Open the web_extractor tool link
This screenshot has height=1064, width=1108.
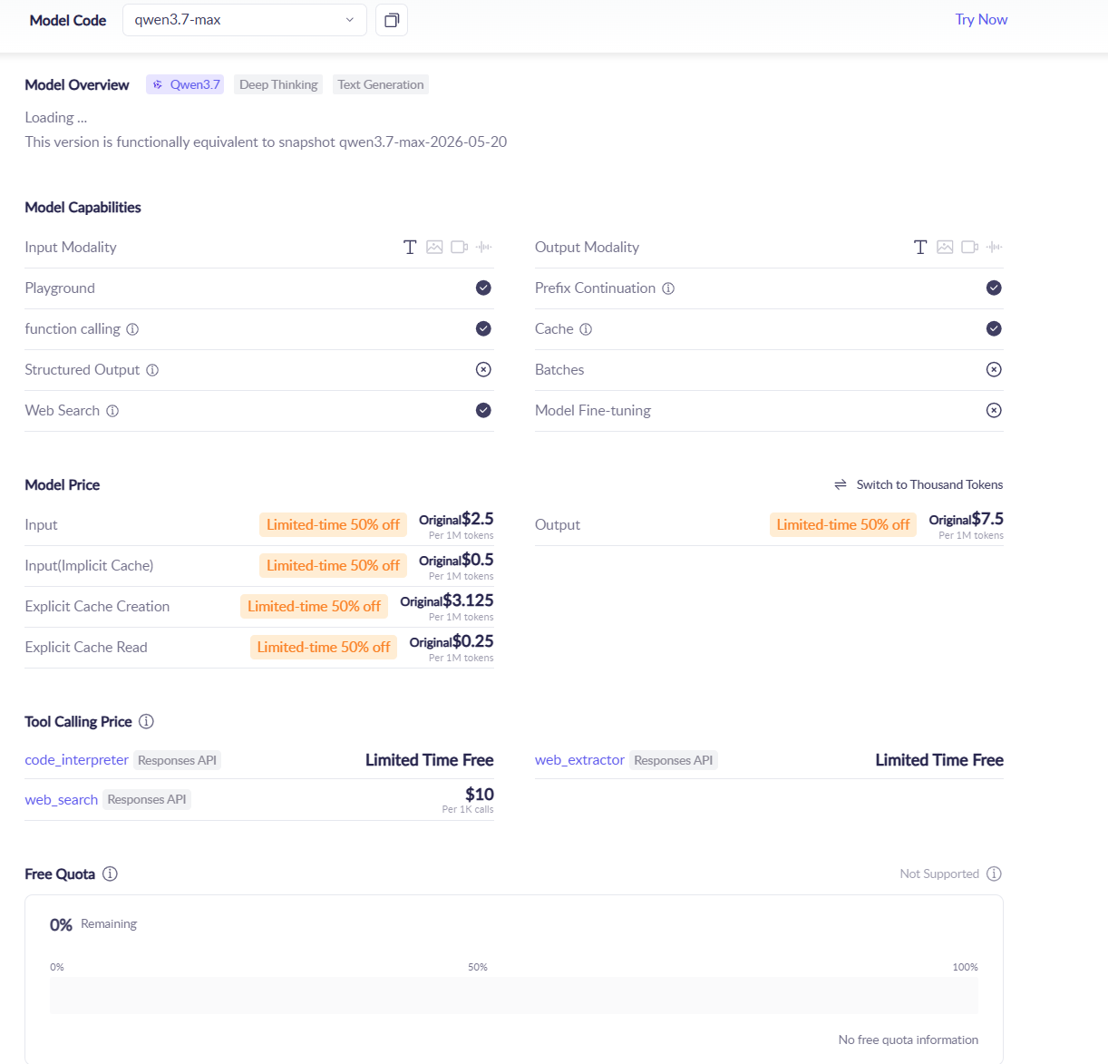point(579,759)
